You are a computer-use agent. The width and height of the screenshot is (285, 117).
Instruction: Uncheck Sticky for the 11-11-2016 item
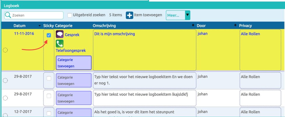pos(49,35)
